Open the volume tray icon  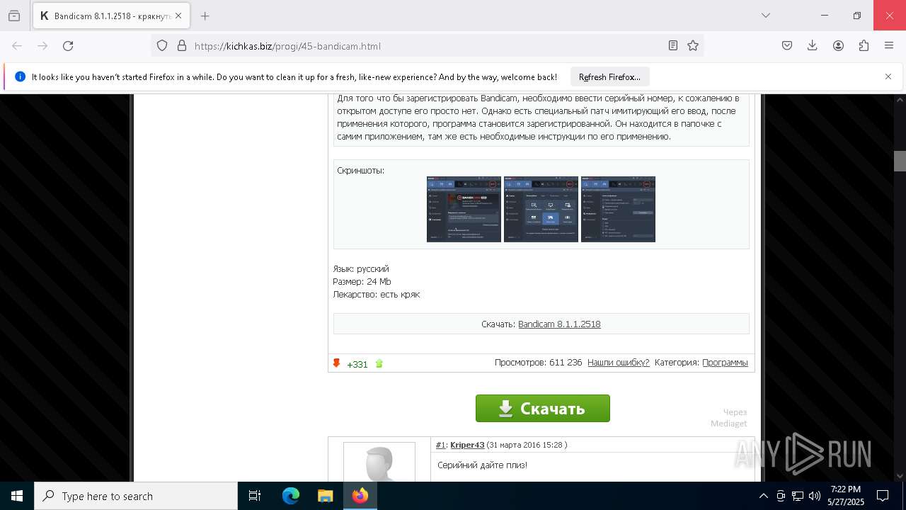tap(815, 496)
